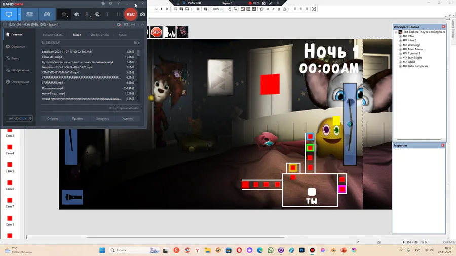
Task: Click the Загрузить button
Action: point(103,119)
